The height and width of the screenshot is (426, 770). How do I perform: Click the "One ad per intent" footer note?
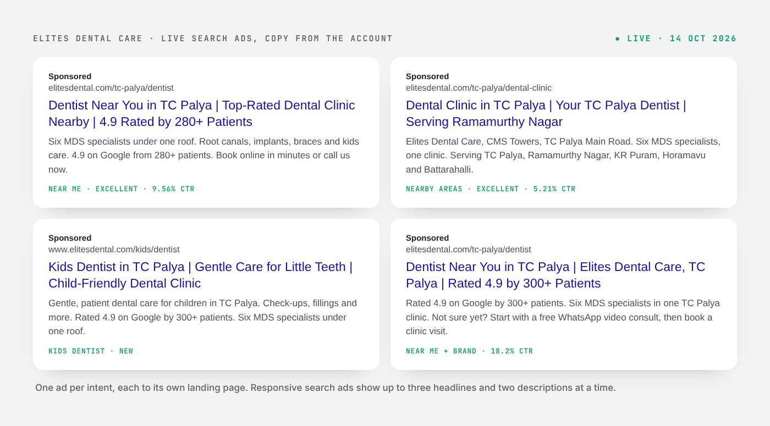point(326,388)
